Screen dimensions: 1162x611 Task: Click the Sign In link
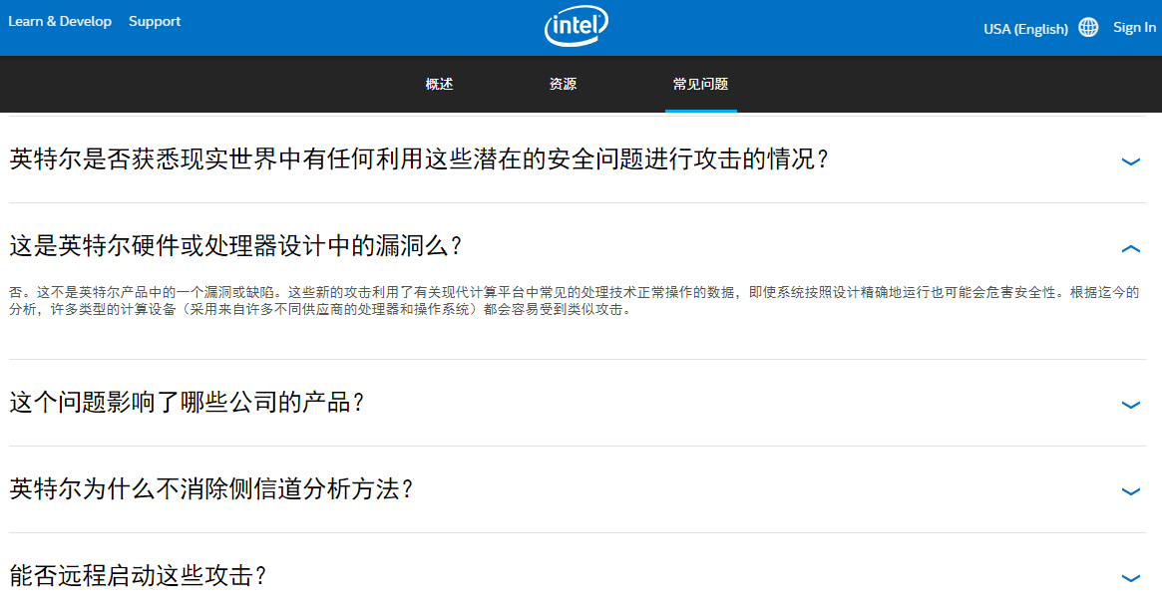tap(1134, 26)
